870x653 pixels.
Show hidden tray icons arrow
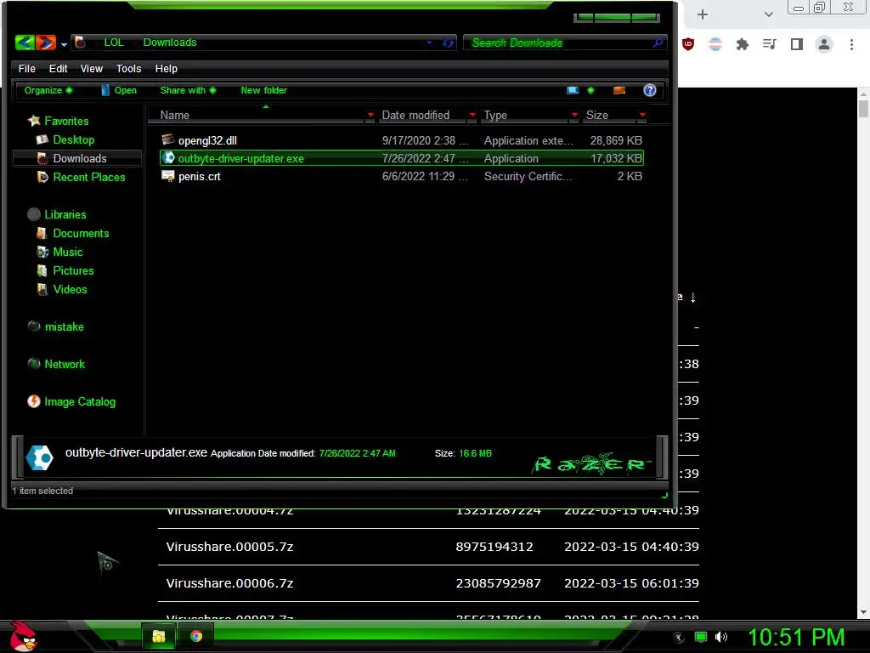[679, 638]
